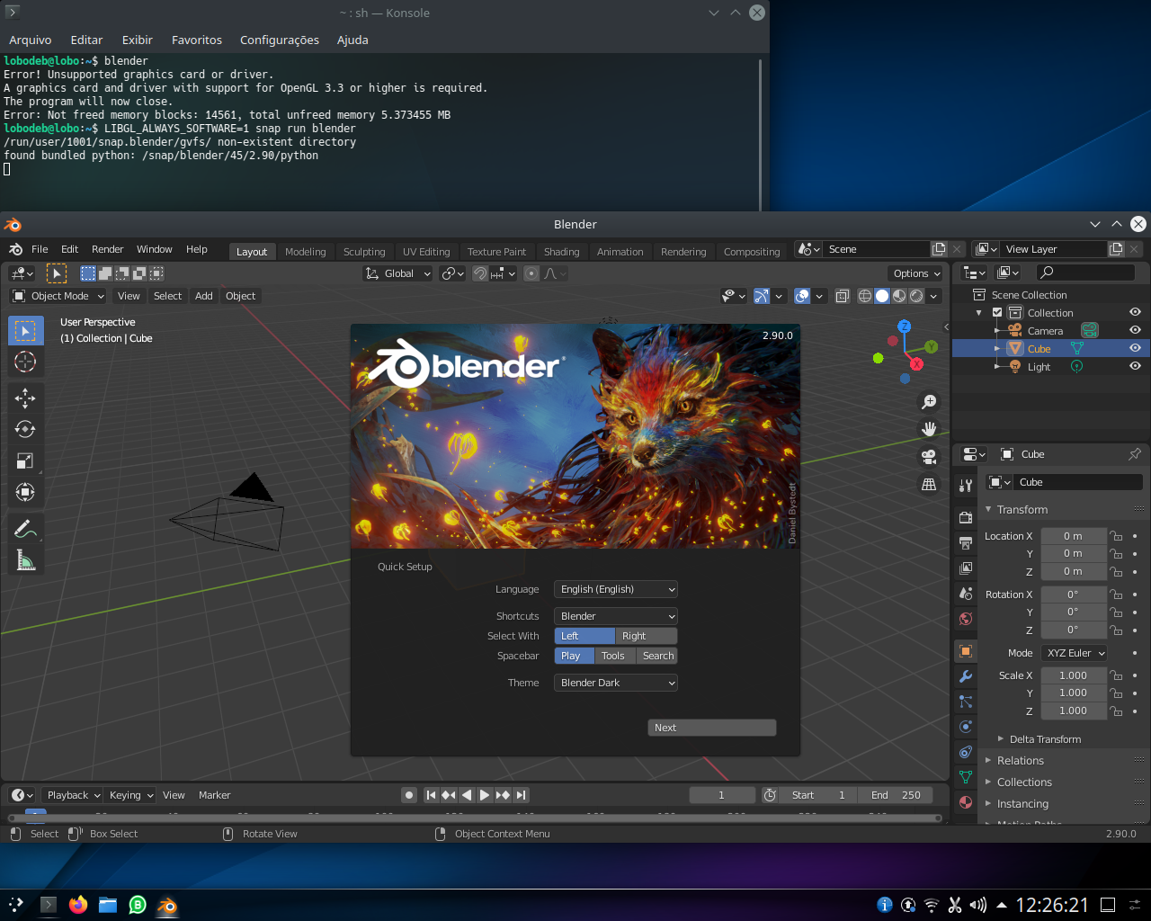Switch to the Sculpting workspace tab
This screenshot has width=1151, height=921.
point(364,252)
